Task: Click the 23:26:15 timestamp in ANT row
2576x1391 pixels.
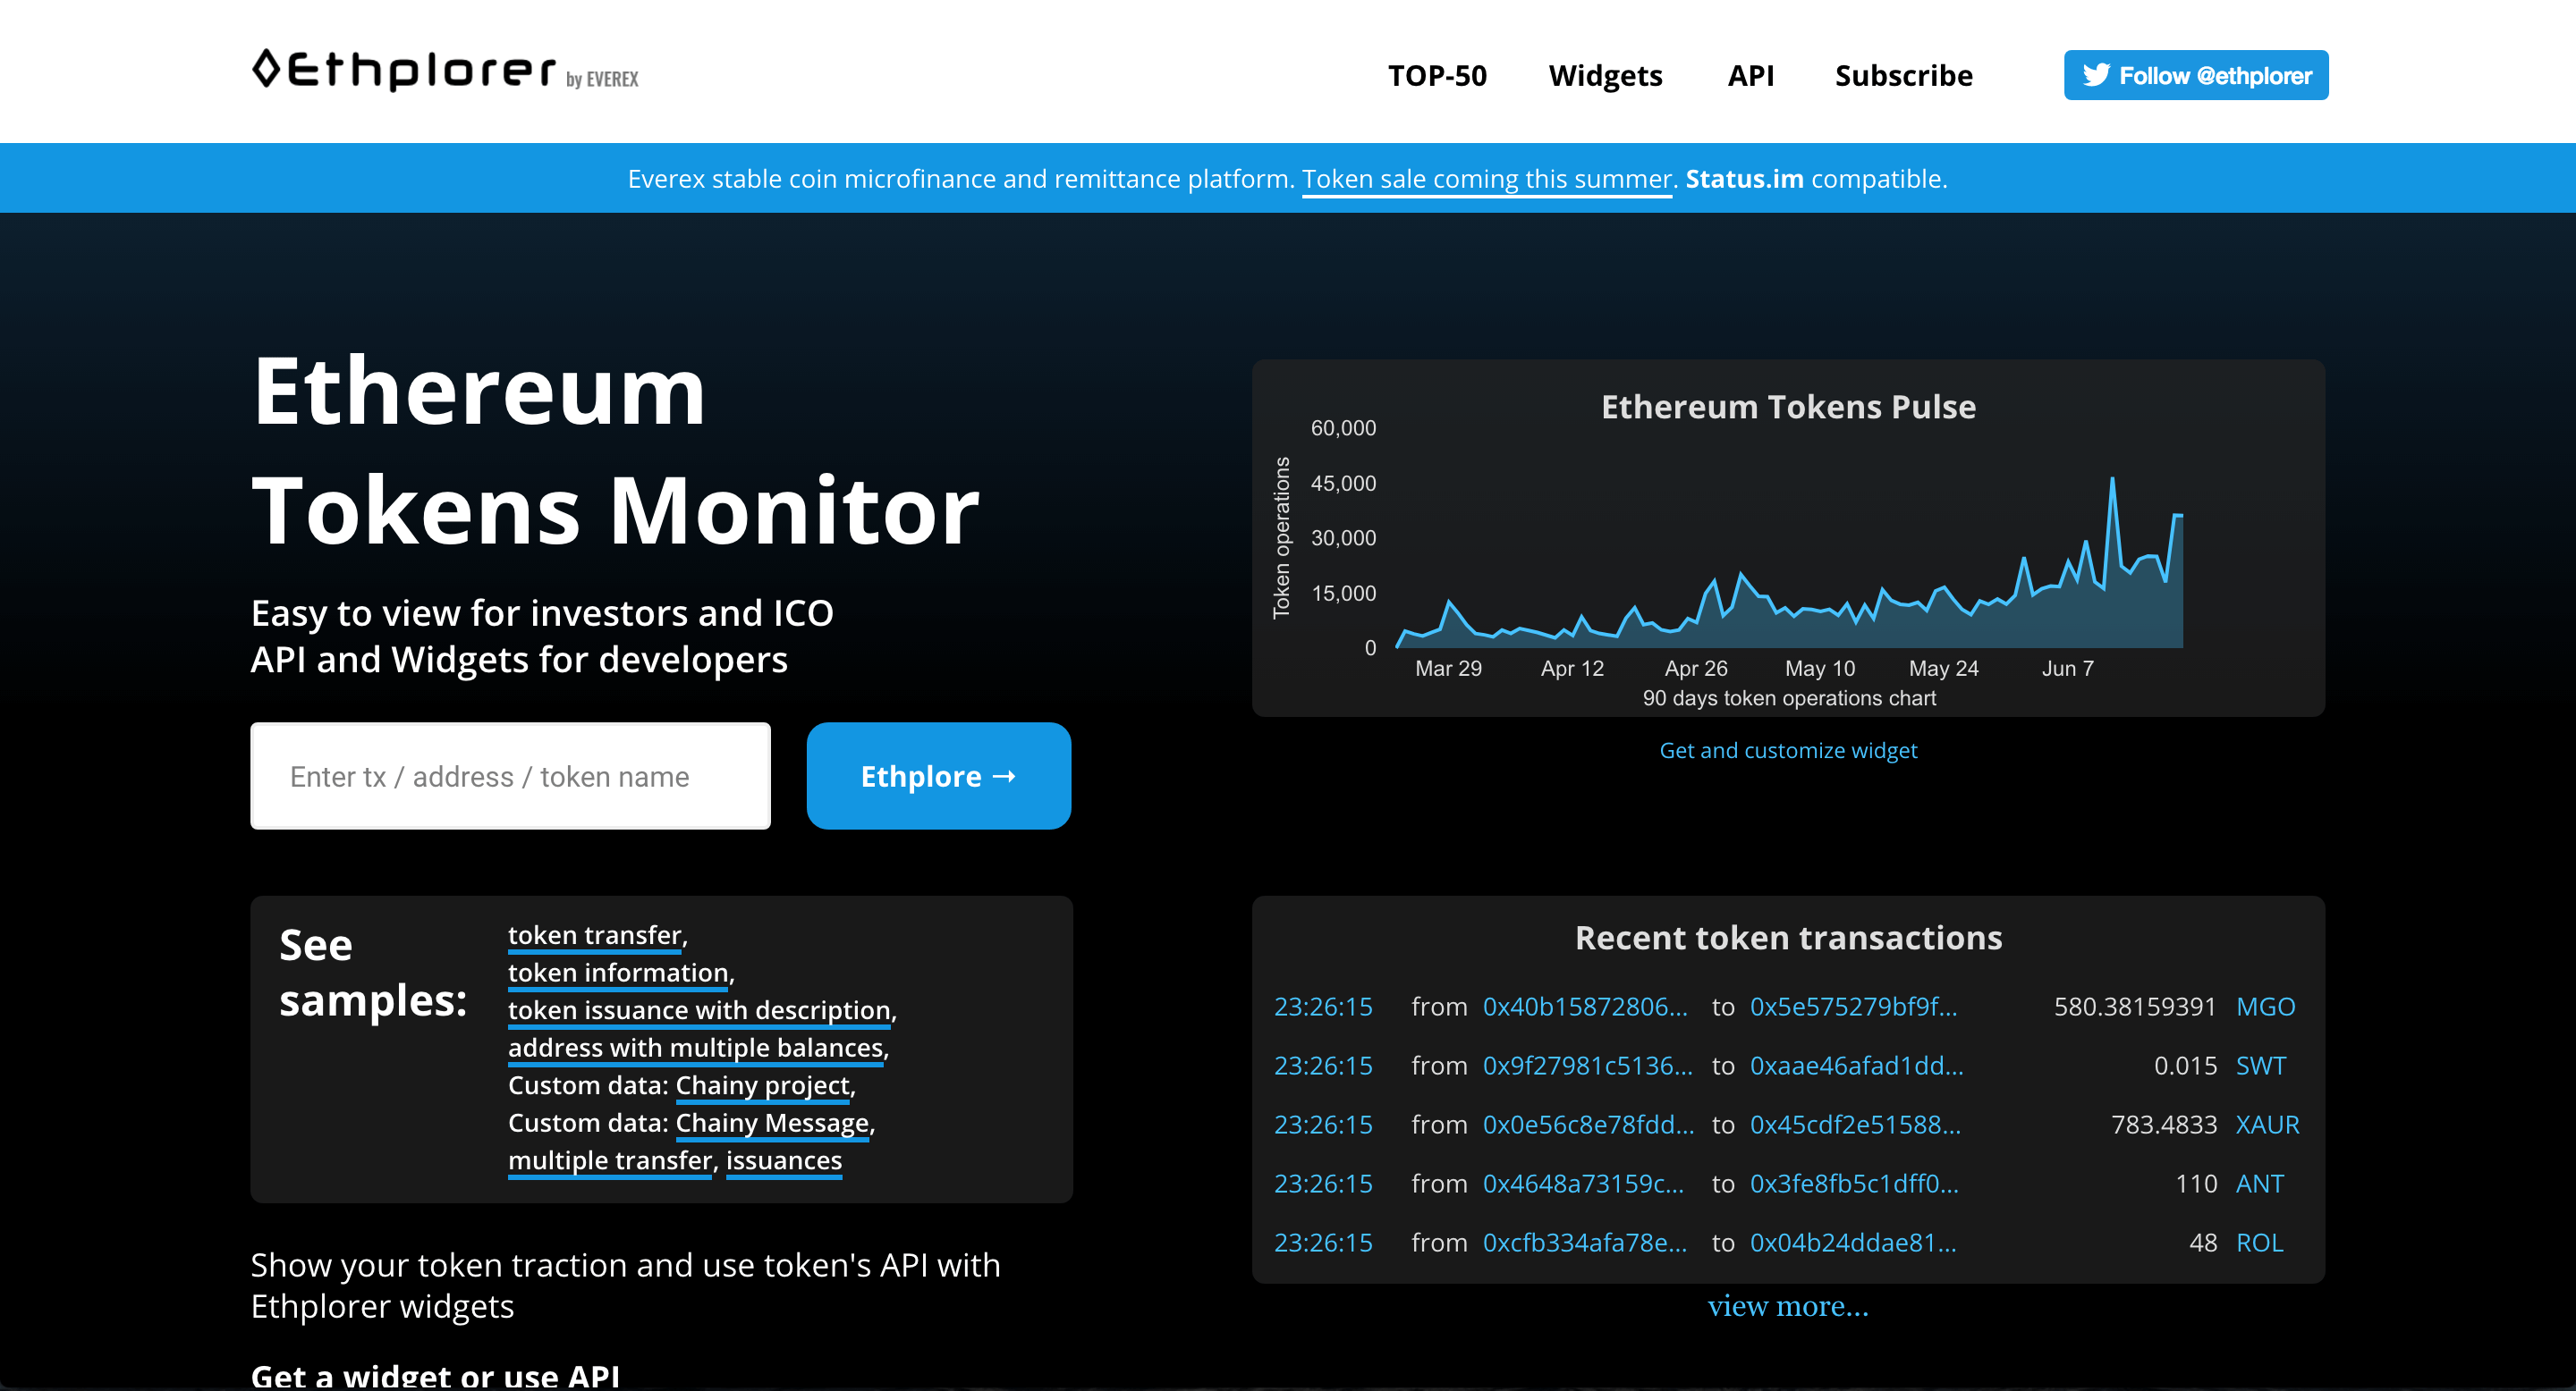Action: coord(1323,1183)
